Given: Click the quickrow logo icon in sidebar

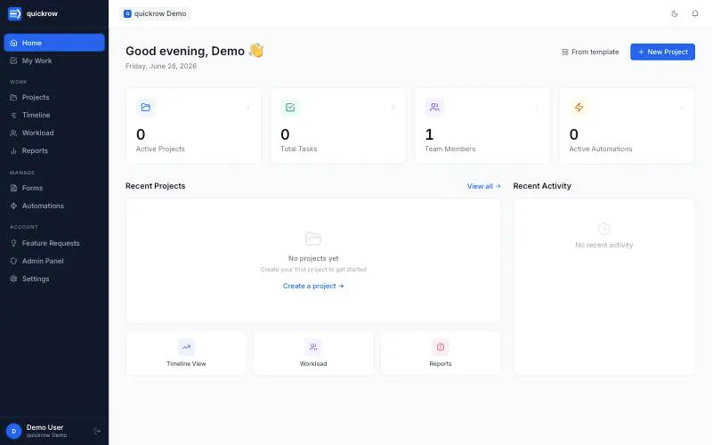Looking at the screenshot, I should tap(14, 13).
